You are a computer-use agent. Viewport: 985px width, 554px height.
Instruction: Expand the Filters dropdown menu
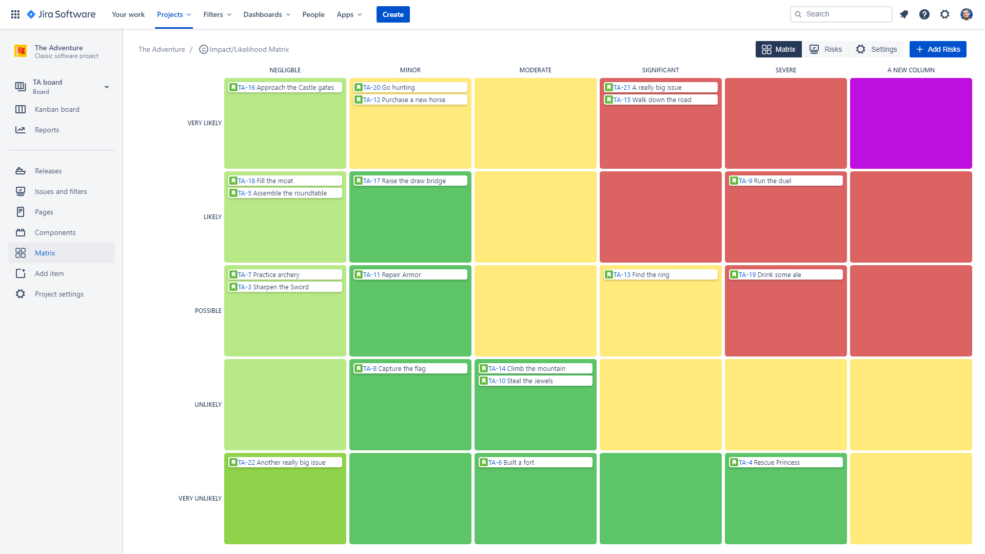[217, 14]
